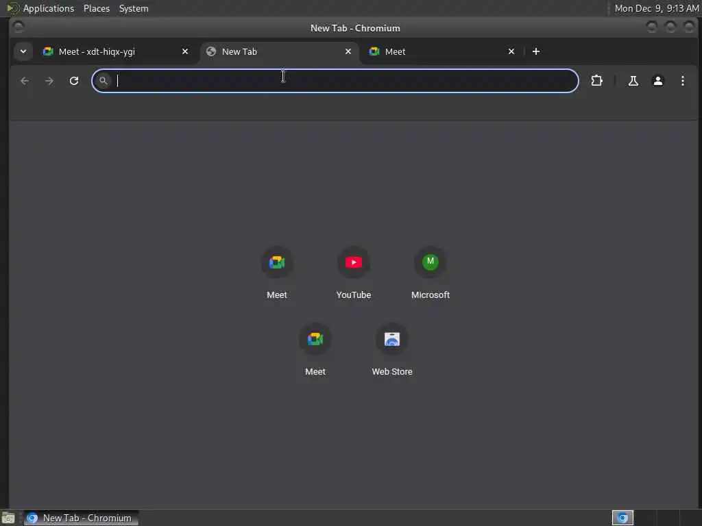Go back with the back arrow

coord(25,81)
